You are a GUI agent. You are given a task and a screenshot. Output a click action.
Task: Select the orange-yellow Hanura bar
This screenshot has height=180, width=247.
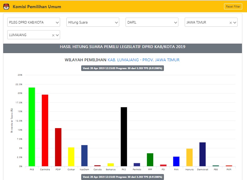tap(189, 157)
